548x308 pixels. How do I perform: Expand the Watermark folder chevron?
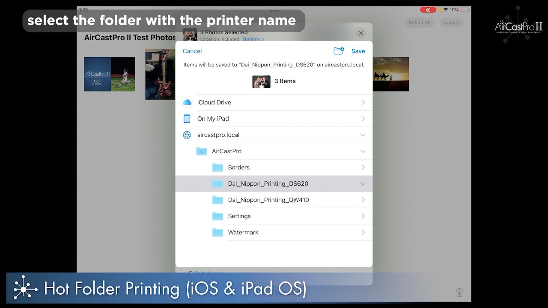pyautogui.click(x=363, y=232)
